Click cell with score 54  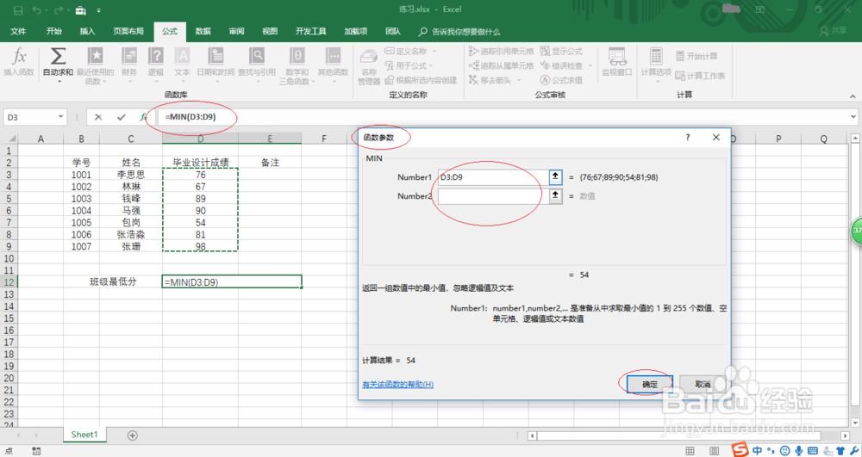[x=200, y=222]
